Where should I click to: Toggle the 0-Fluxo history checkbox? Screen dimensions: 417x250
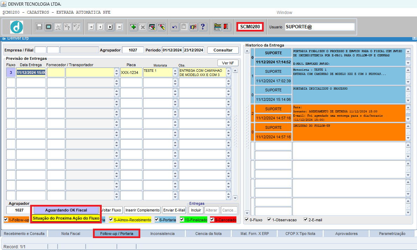pyautogui.click(x=247, y=220)
